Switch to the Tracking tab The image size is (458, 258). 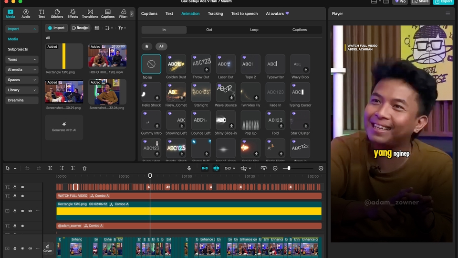tap(215, 13)
